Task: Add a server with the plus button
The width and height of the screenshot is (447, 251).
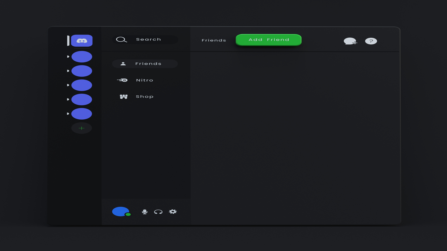Action: click(x=81, y=128)
